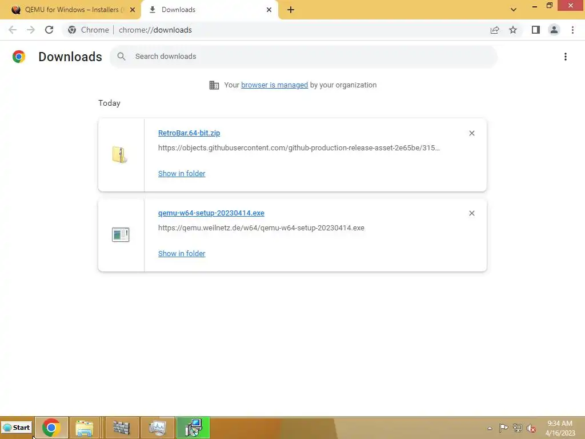Open the brick wall firewall taskbar app
Image resolution: width=585 pixels, height=439 pixels.
(x=121, y=428)
